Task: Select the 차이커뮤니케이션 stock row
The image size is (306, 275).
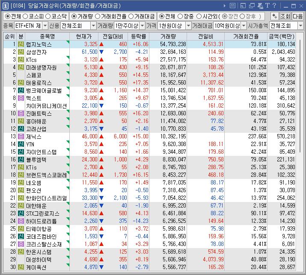Action: pyautogui.click(x=149, y=106)
